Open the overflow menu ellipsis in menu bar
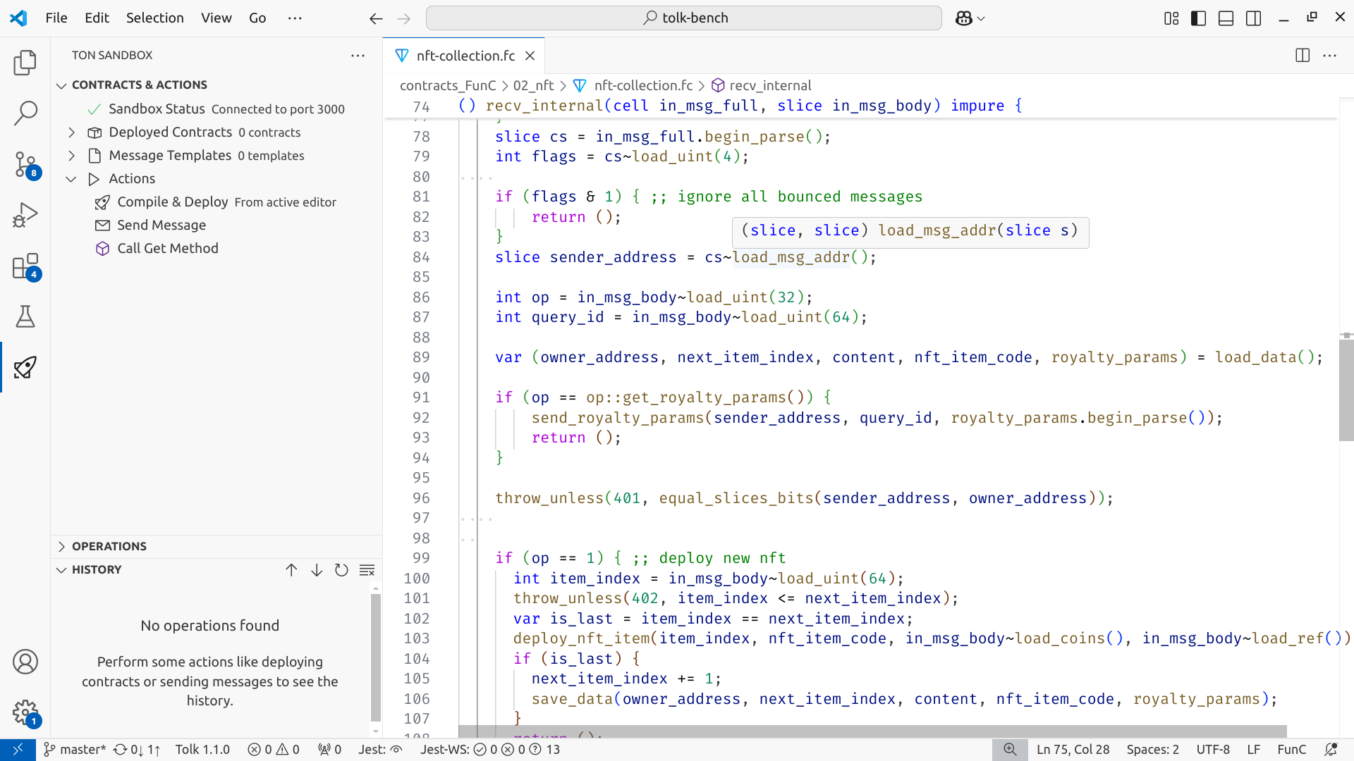This screenshot has width=1354, height=761. click(x=295, y=18)
